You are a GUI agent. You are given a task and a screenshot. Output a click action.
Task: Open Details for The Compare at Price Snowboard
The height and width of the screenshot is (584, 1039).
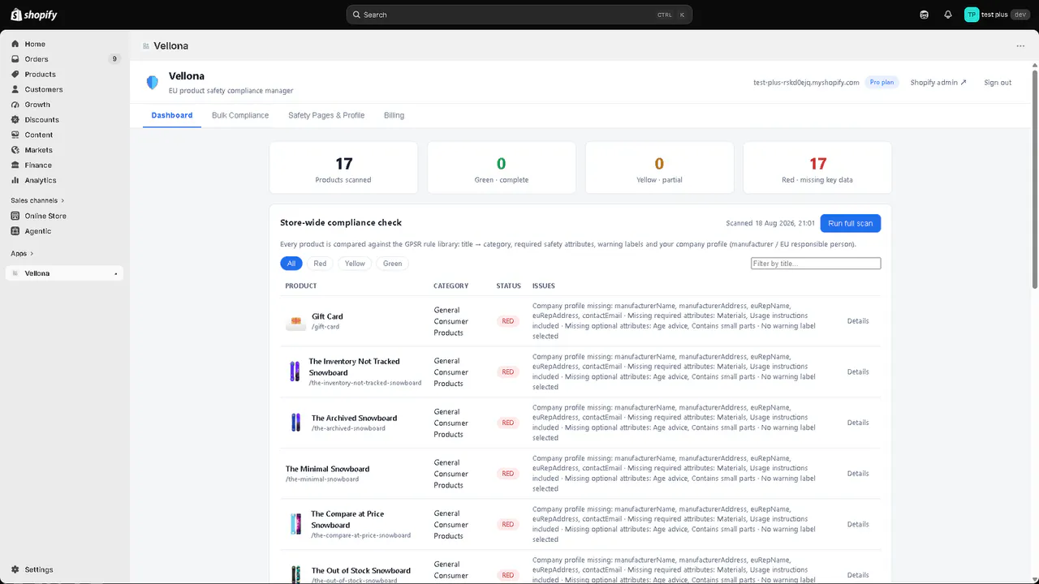coord(858,524)
